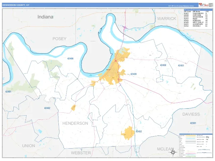
Task: Click ZIP code label 42461 on map
Action: pyautogui.click(x=8, y=92)
